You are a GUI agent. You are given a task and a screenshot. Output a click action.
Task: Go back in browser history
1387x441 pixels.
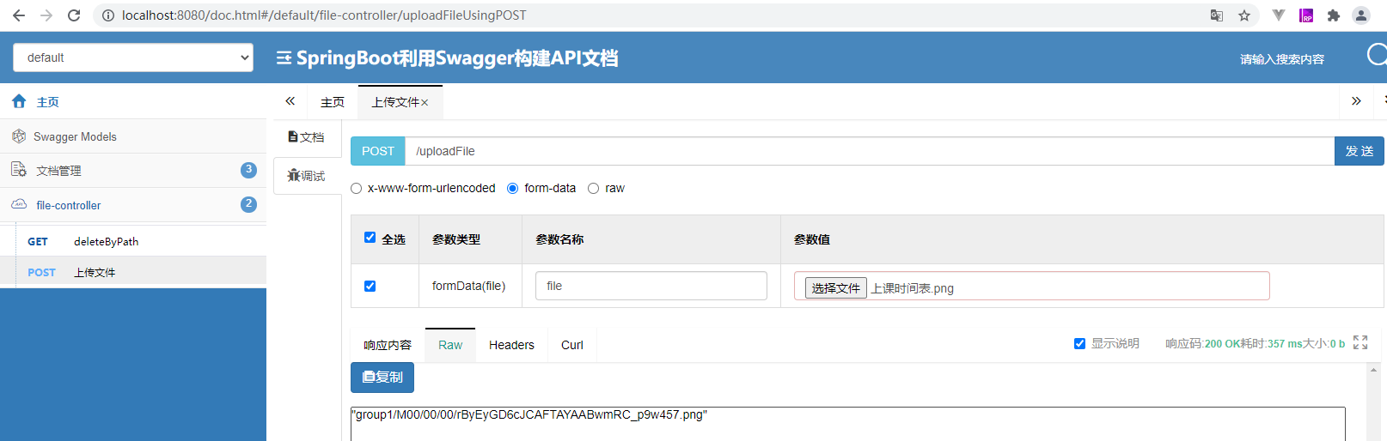pos(19,15)
